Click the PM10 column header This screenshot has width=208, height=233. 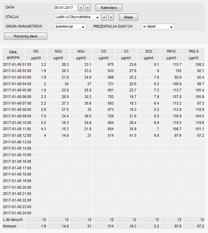(171, 51)
